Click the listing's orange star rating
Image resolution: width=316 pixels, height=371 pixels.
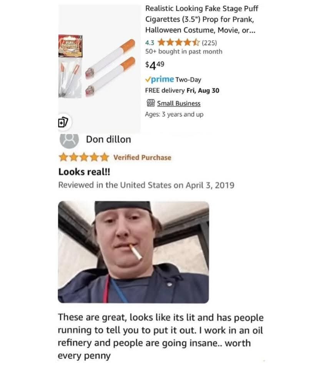click(178, 43)
